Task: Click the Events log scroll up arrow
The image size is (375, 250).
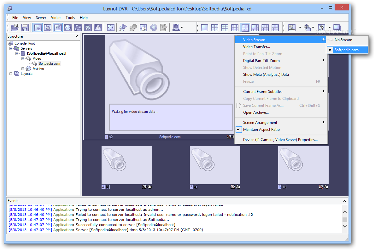Action: [x=345, y=212]
